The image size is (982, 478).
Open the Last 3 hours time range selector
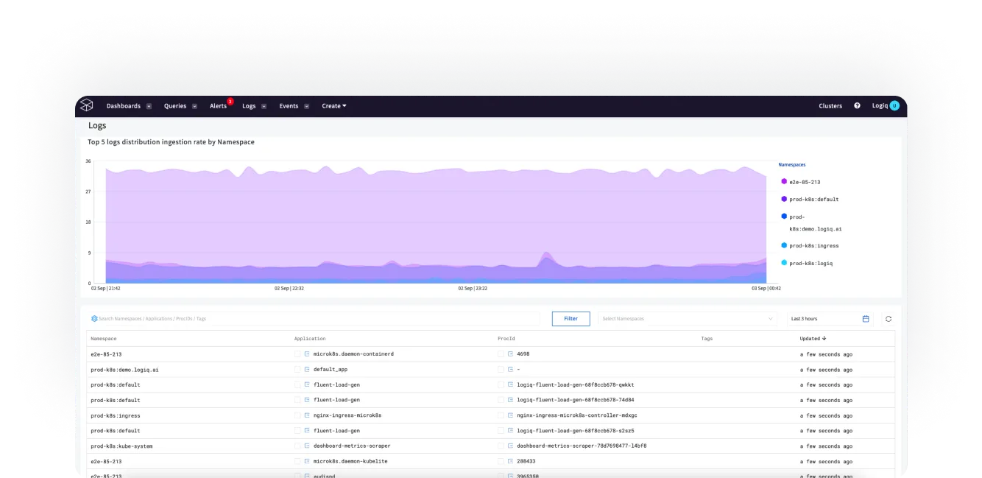click(x=830, y=319)
